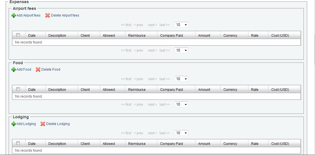Click '< prev' below Airport fees table
The height and width of the screenshot is (155, 315).
[139, 50]
